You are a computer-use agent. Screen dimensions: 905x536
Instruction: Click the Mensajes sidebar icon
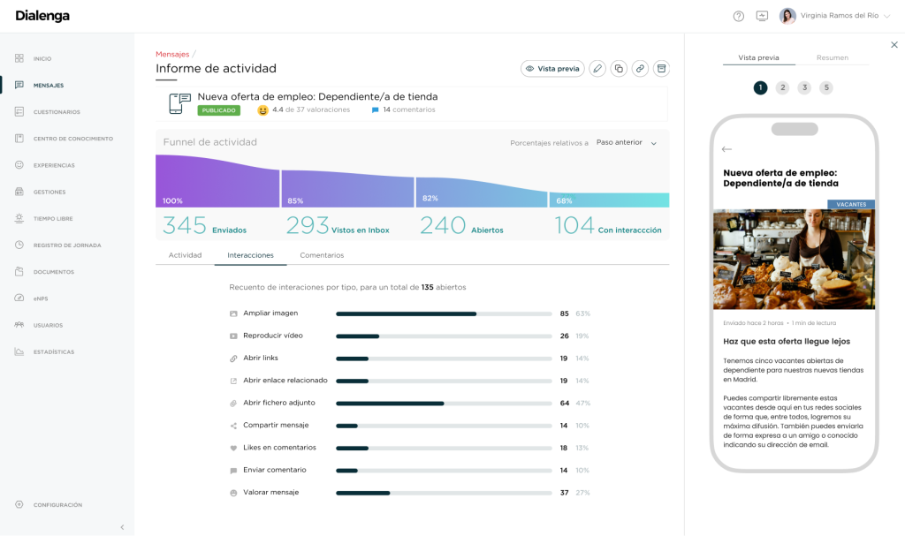pos(19,85)
